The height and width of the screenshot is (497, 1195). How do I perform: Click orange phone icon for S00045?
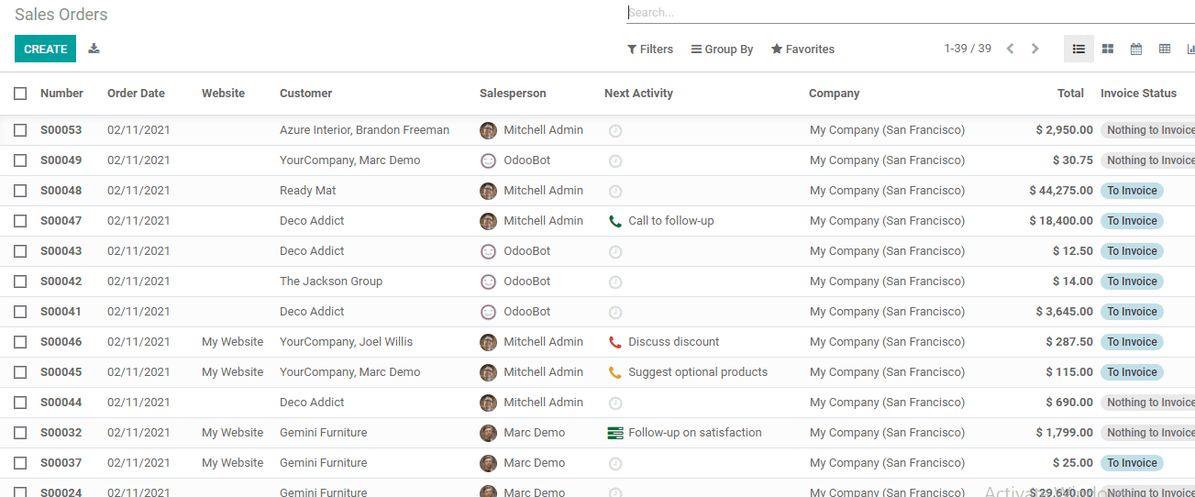(x=615, y=372)
